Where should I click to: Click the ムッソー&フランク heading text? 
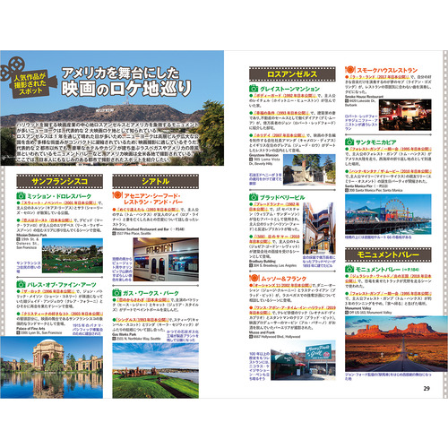pos(284,279)
